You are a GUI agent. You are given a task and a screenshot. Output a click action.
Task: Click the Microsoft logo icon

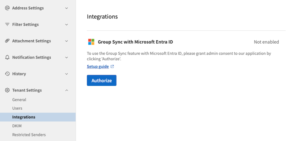pyautogui.click(x=91, y=42)
